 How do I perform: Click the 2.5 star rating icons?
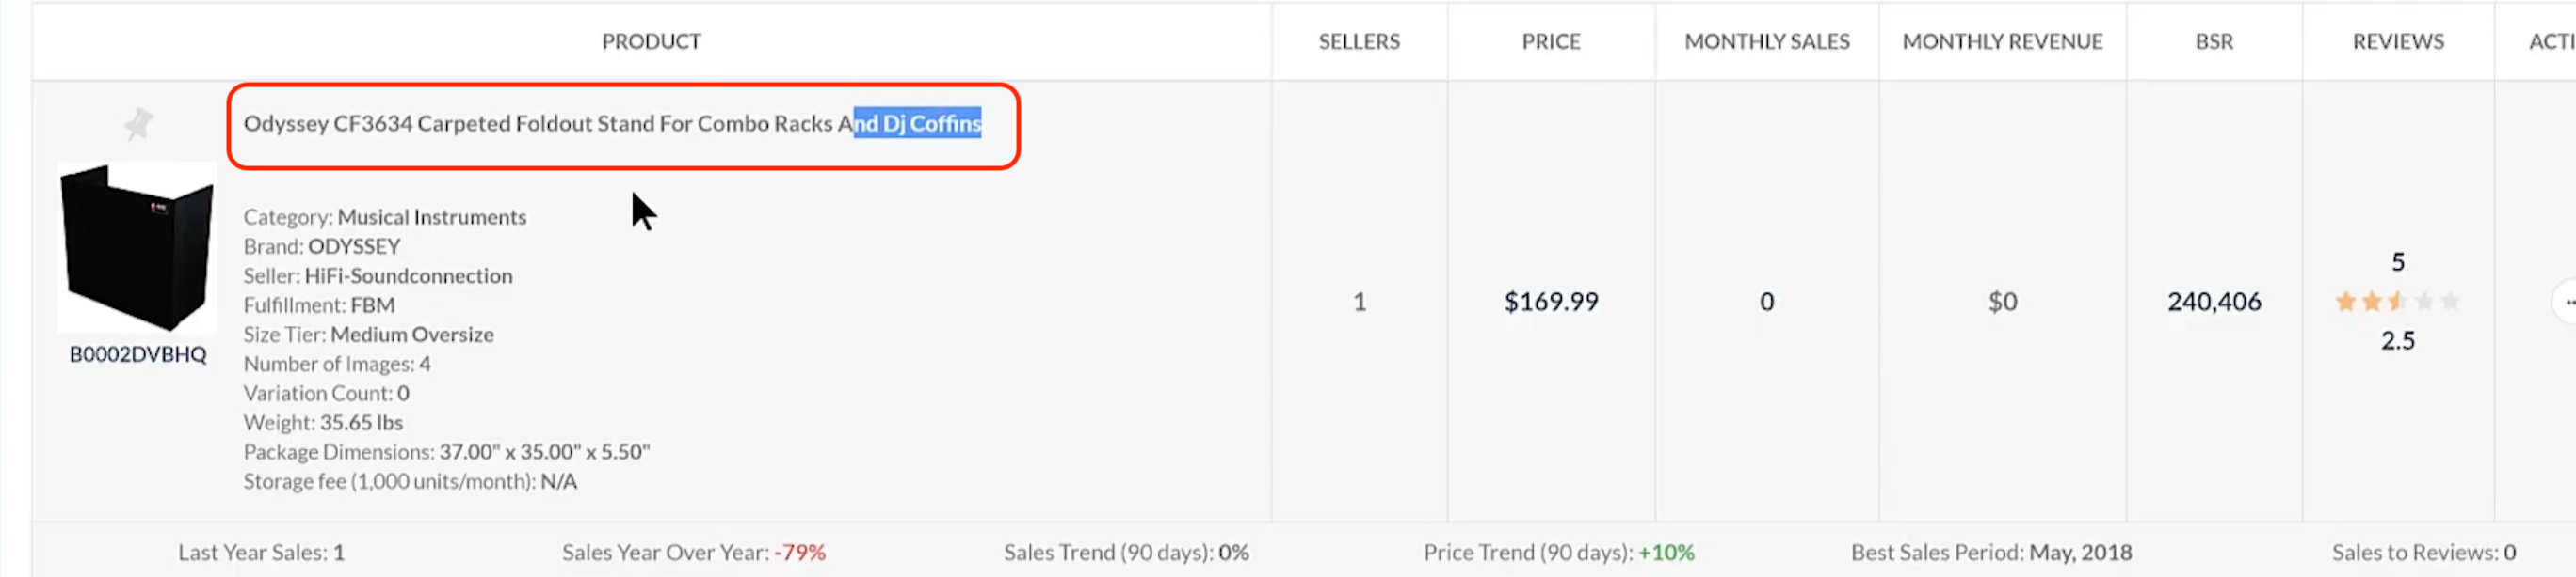tap(2396, 302)
